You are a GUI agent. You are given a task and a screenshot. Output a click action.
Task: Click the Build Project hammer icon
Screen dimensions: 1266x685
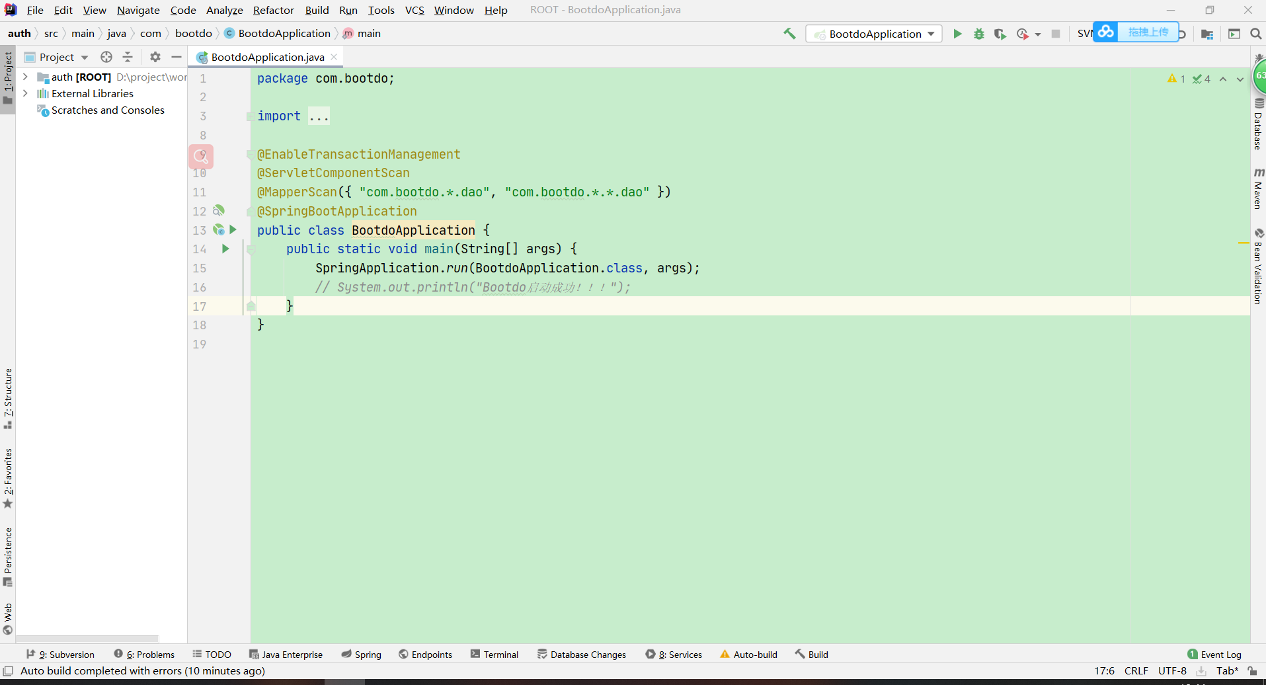tap(789, 34)
